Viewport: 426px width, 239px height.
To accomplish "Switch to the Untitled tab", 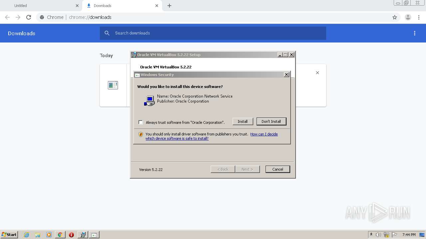I will tap(41, 6).
